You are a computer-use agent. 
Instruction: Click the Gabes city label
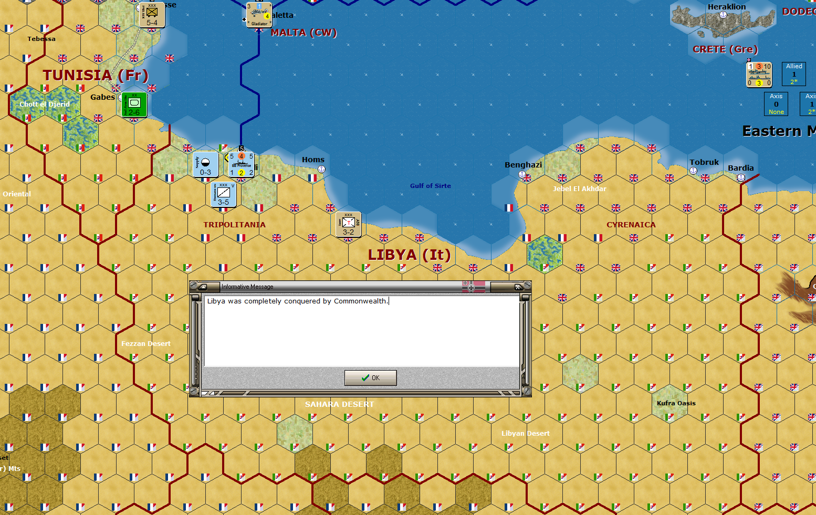(x=102, y=97)
